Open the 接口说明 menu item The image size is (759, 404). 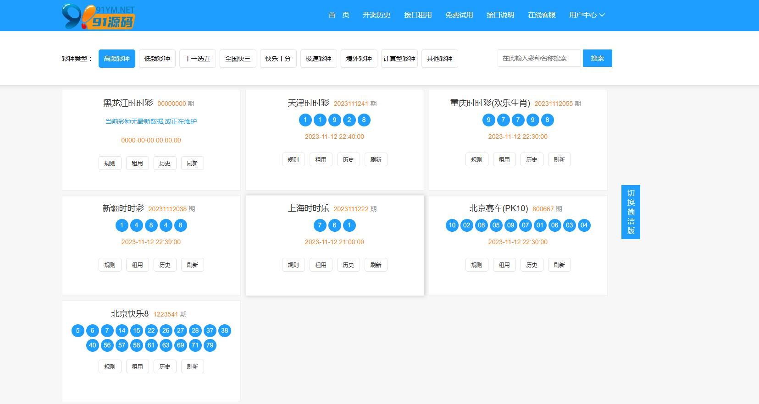[x=500, y=15]
